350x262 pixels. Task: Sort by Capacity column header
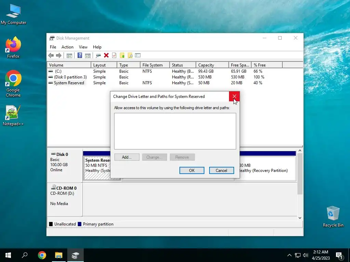click(x=212, y=65)
